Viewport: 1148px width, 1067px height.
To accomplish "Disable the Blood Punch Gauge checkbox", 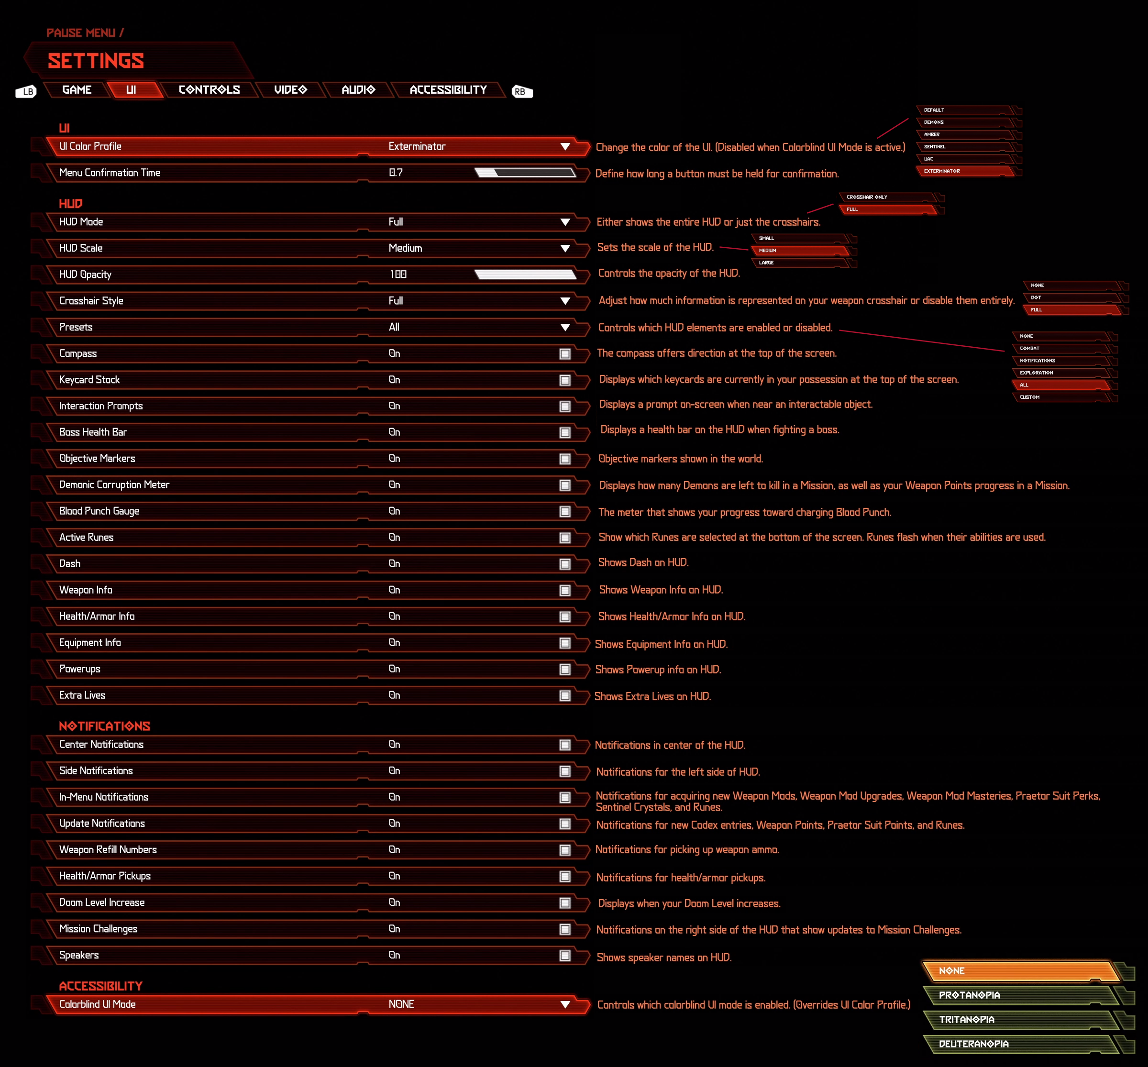I will pos(565,512).
